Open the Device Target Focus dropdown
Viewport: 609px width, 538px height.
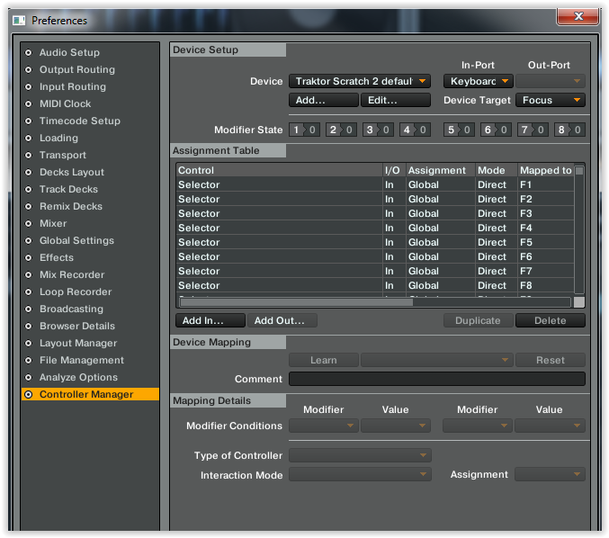(x=550, y=101)
